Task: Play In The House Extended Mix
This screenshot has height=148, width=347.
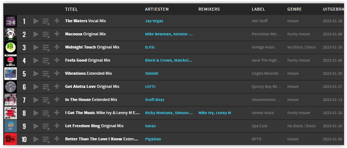Action: tap(36, 100)
